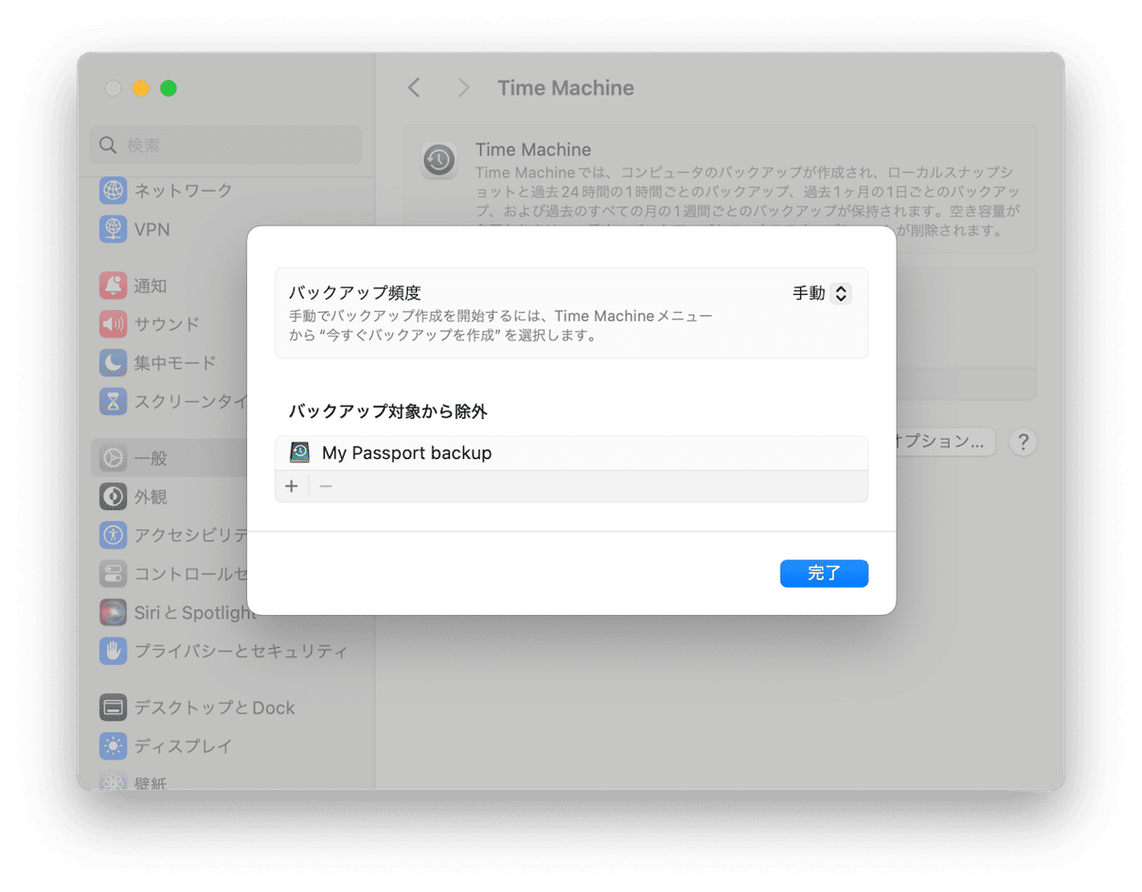Click the 検索 search field
This screenshot has height=892, width=1142.
(225, 146)
